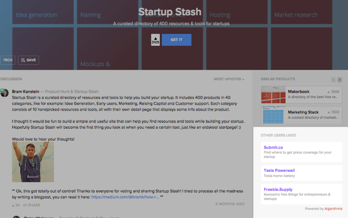Click the Makerbook thumbnail image
The width and height of the screenshot is (348, 218).
click(273, 94)
